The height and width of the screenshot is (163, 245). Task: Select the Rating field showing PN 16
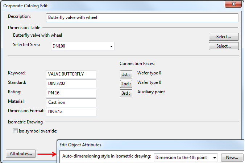[71, 93]
